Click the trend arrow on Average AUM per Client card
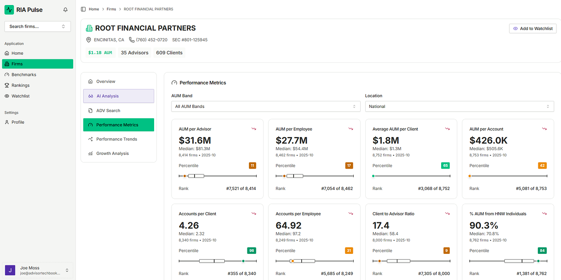Image resolution: width=561 pixels, height=280 pixels. coord(447,129)
